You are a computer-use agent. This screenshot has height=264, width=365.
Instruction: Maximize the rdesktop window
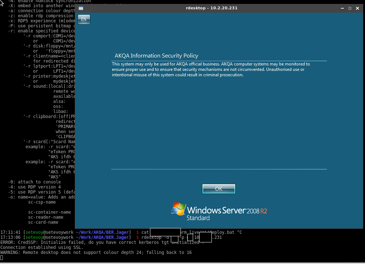pos(350,8)
